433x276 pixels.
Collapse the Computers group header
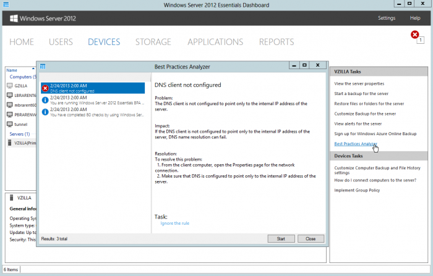23,77
